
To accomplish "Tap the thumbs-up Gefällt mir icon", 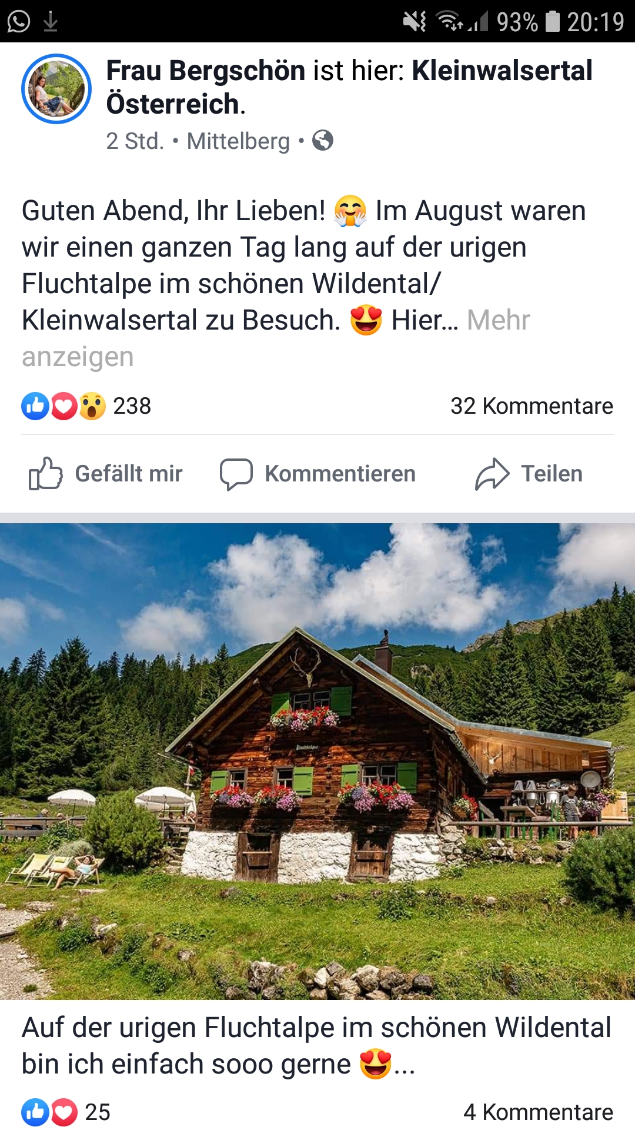I will tap(45, 474).
